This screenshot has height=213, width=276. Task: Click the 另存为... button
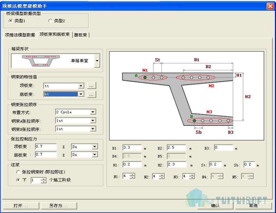(59, 206)
